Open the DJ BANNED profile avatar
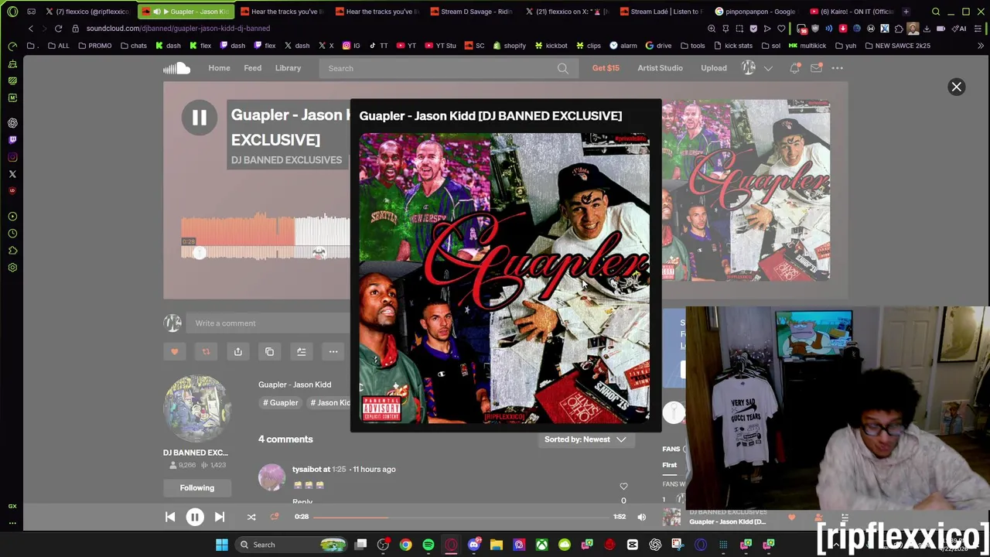 (x=196, y=408)
